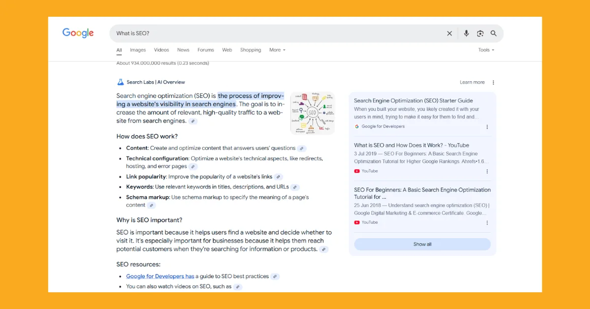This screenshot has width=590, height=309.
Task: Click link chip after Technical configuration bullet
Action: point(193,167)
